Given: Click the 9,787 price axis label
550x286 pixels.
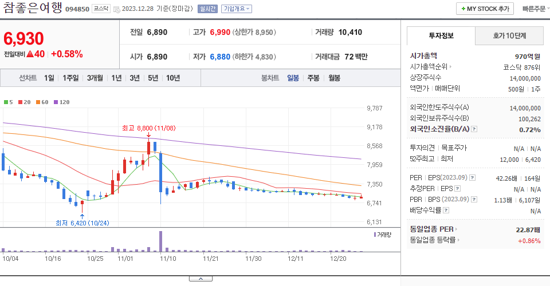Looking at the screenshot, I should (x=375, y=108).
